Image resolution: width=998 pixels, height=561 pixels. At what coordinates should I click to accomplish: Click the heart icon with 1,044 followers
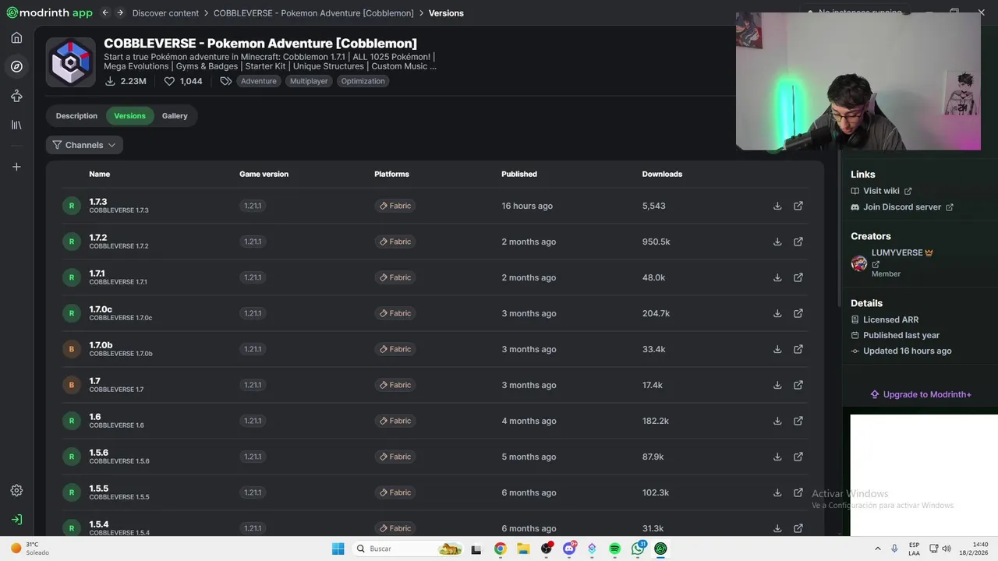169,81
